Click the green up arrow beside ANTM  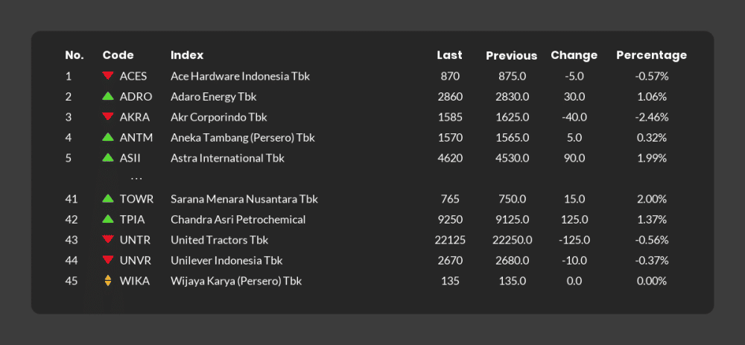pyautogui.click(x=108, y=137)
